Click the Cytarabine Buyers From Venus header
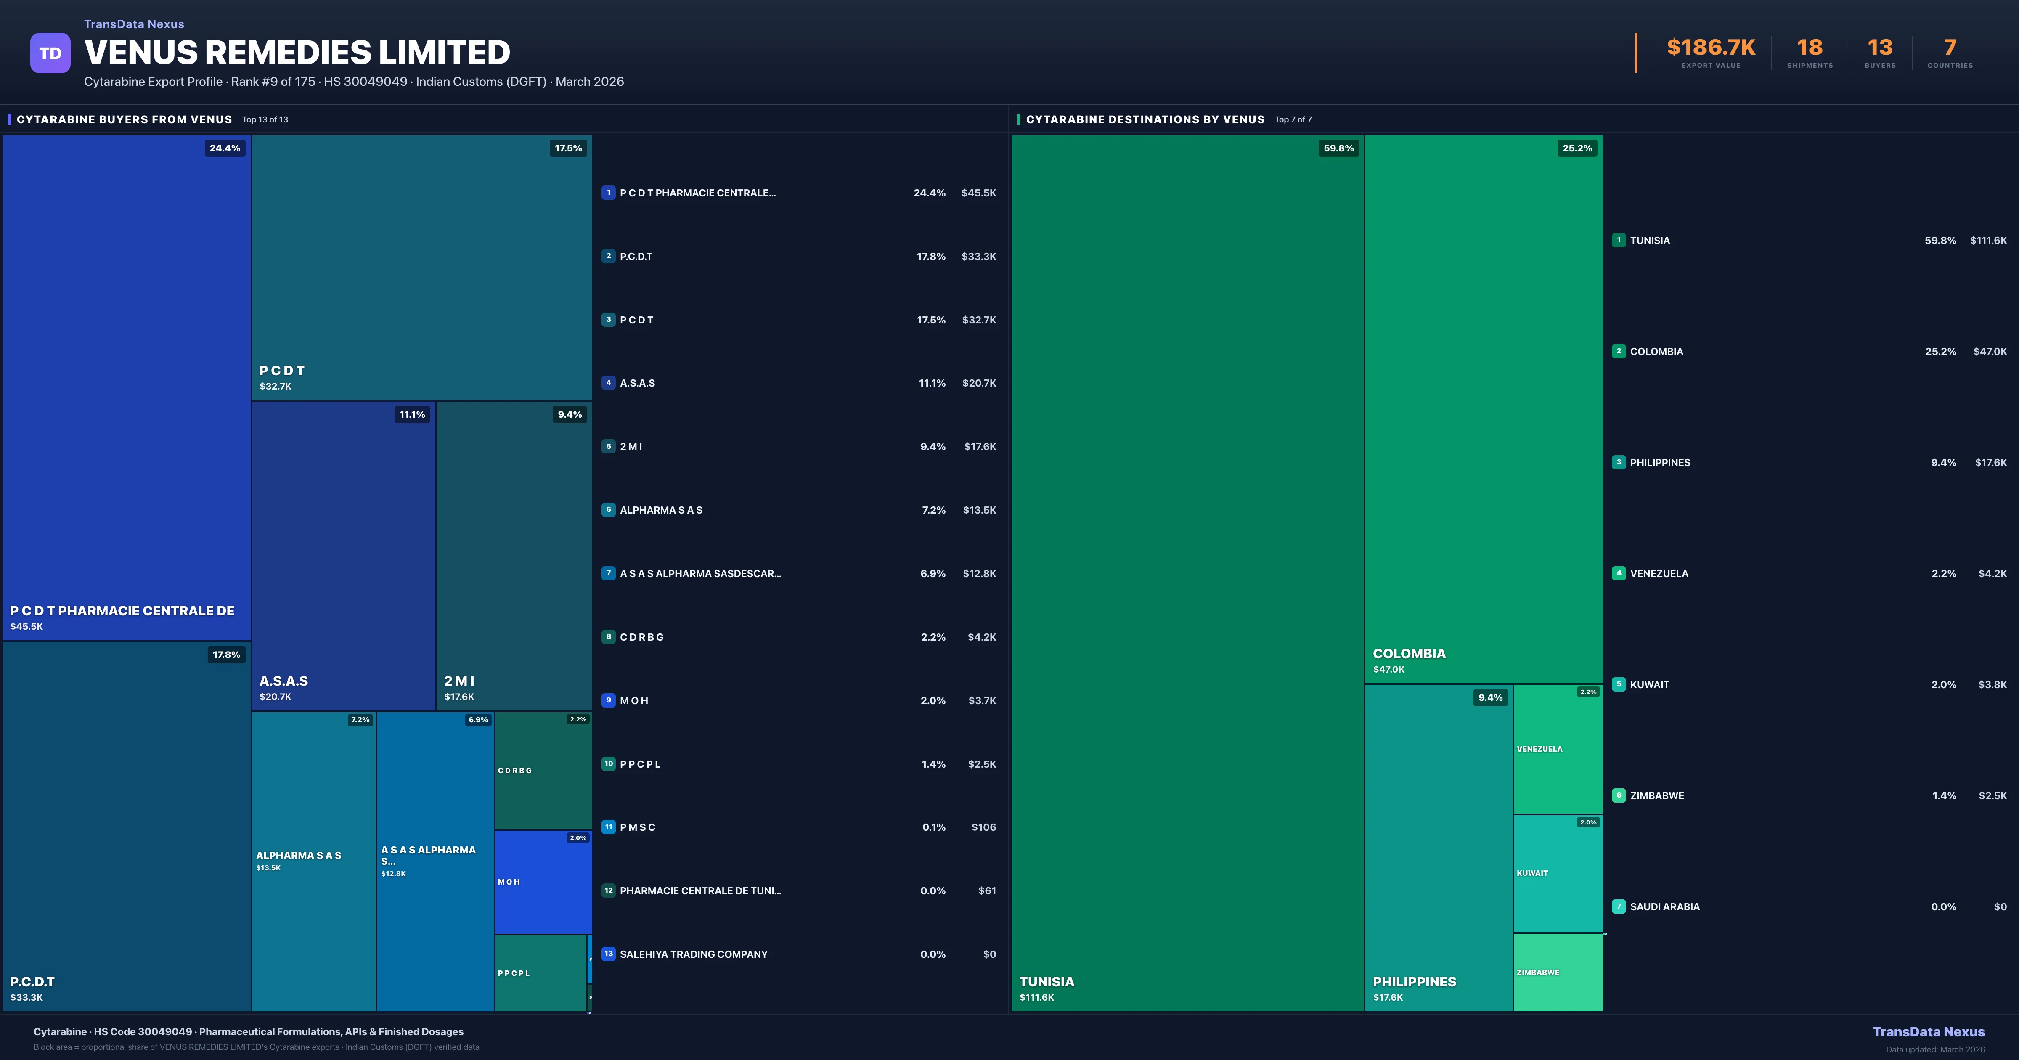 (x=125, y=119)
